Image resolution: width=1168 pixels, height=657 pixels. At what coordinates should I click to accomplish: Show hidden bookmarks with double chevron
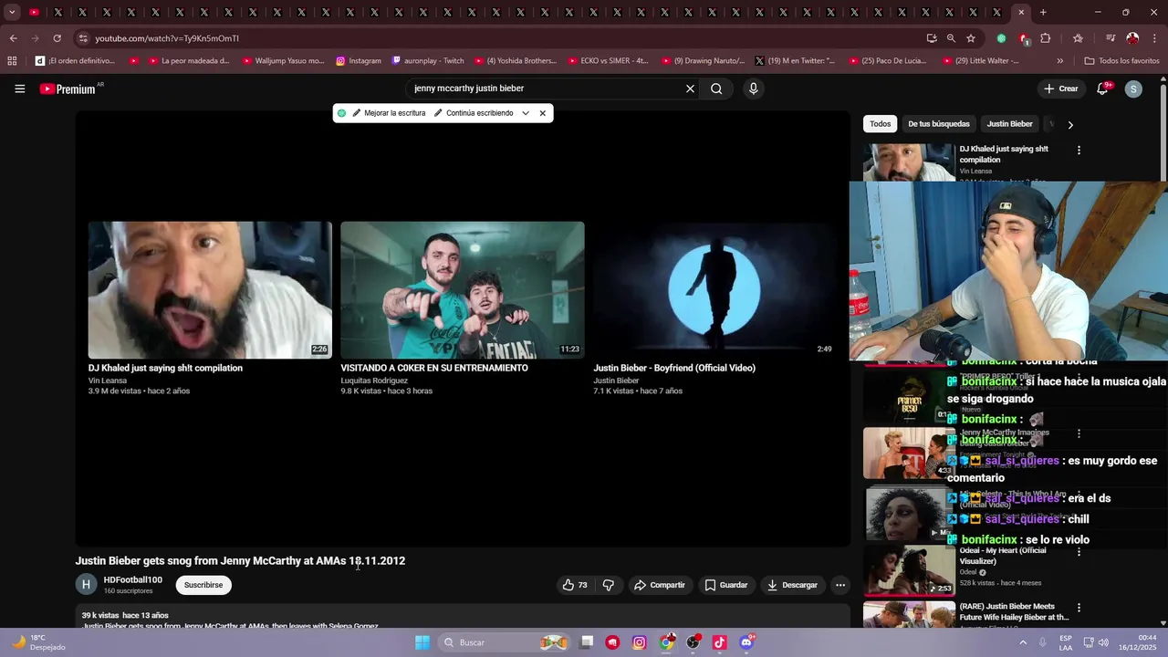point(1059,61)
